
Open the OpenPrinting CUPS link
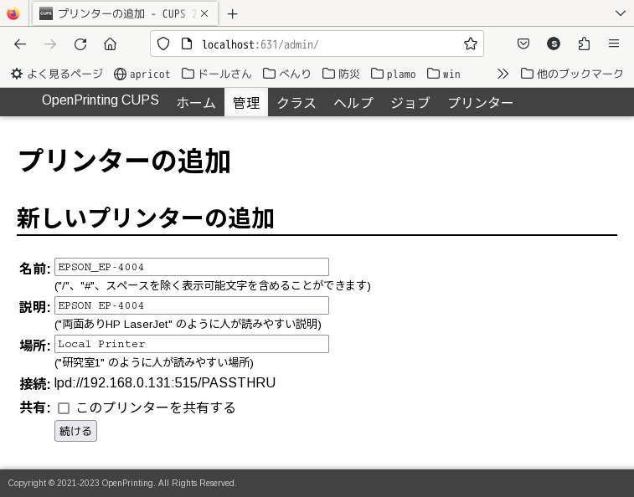[x=100, y=100]
